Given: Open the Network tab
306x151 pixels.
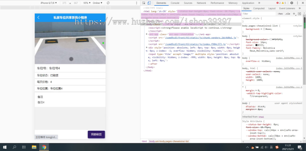Looking at the screenshot, I should (201, 3).
